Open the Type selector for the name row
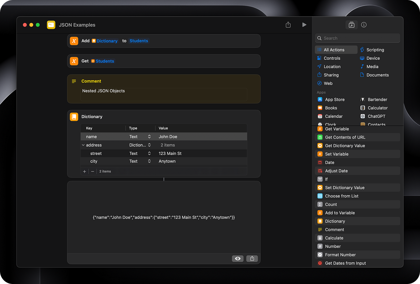 (x=149, y=136)
